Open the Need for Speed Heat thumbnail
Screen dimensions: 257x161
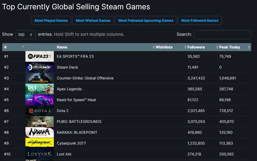click(39, 100)
